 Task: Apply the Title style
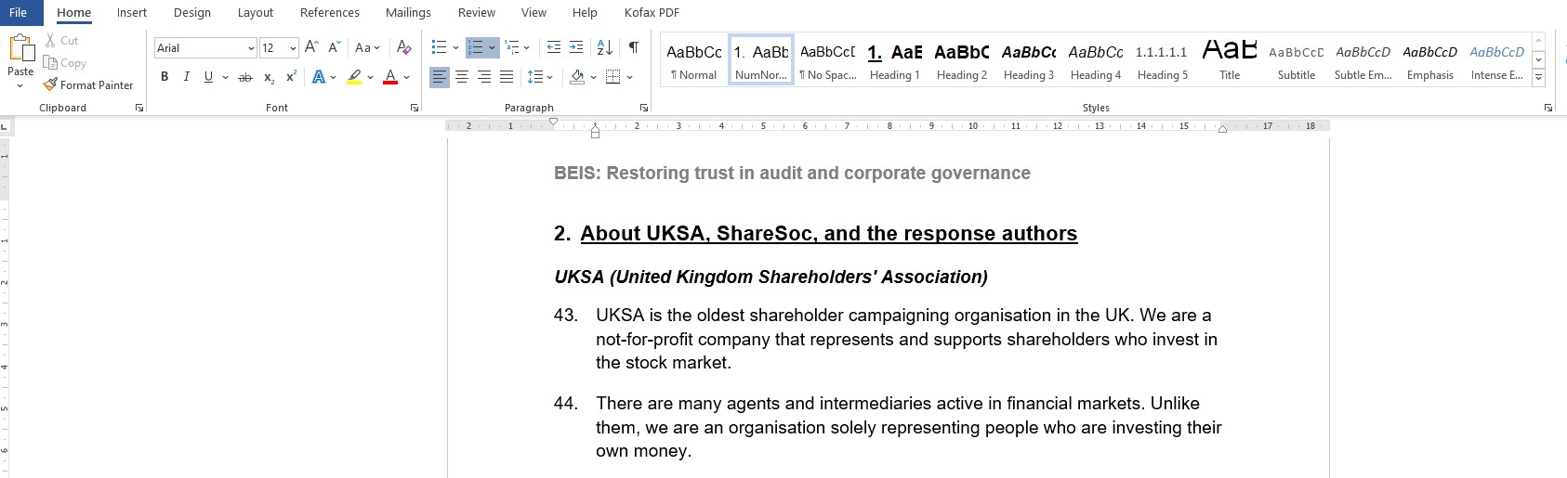[x=1230, y=60]
